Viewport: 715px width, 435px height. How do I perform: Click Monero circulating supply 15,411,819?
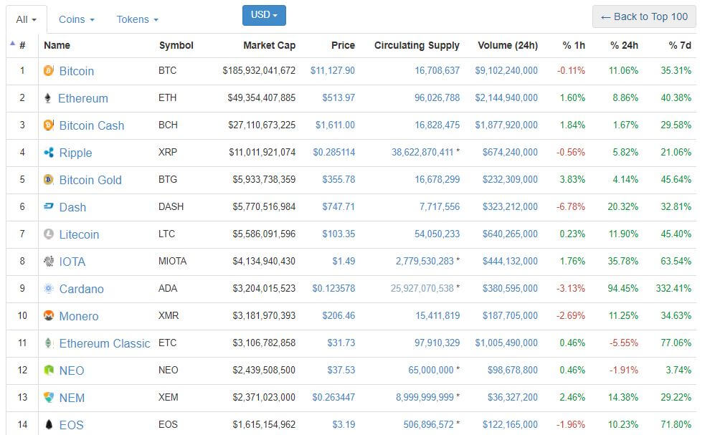(437, 315)
